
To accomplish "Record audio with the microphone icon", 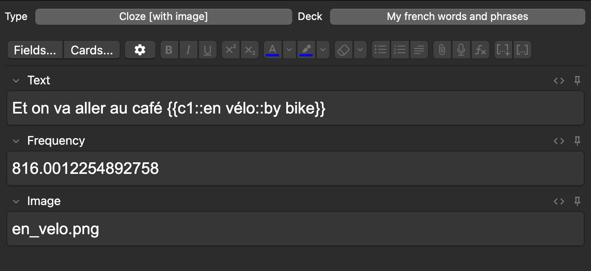I will (x=461, y=50).
